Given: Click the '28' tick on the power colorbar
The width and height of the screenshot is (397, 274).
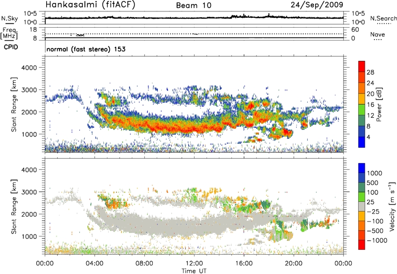Looking at the screenshot, I should (370, 72).
